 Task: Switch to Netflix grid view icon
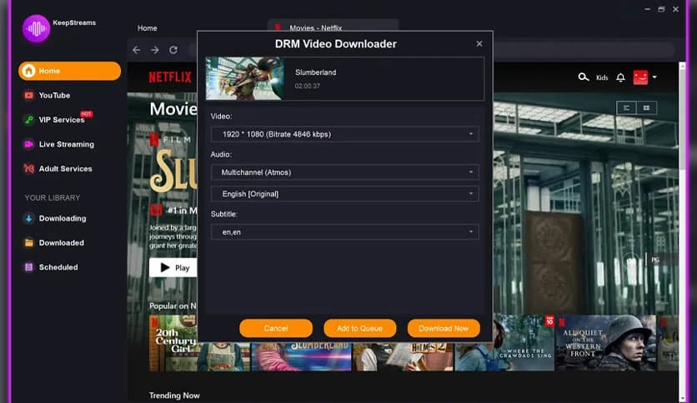(646, 108)
